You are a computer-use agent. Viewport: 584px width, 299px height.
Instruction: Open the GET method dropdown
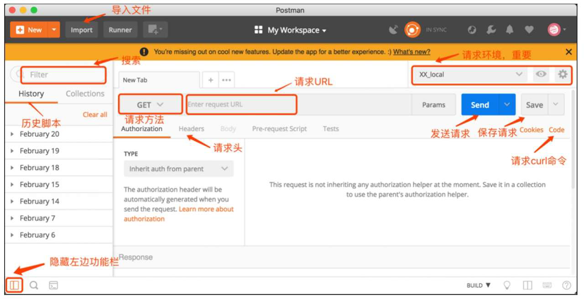coord(151,105)
